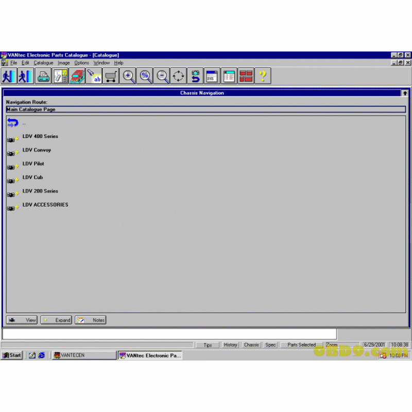The height and width of the screenshot is (412, 412).
Task: Click the camera icon beside LDV Convoy
Action: click(x=11, y=153)
